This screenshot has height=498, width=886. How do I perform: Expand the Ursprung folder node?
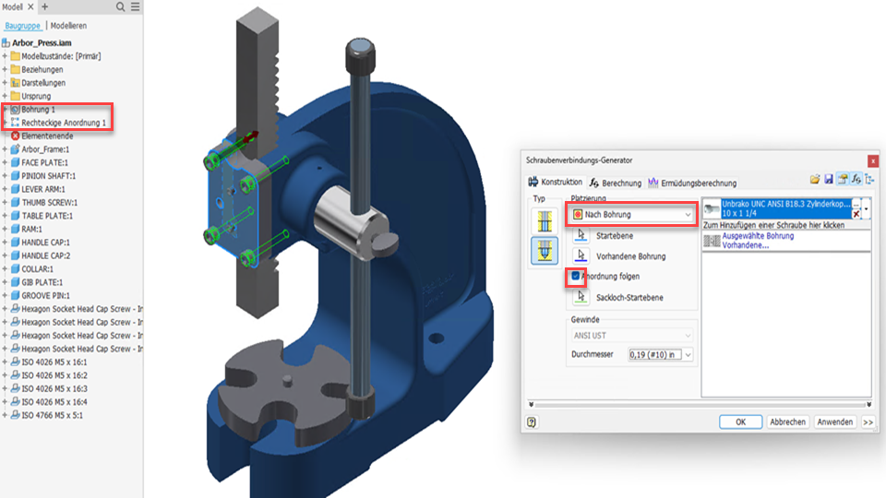tap(6, 96)
